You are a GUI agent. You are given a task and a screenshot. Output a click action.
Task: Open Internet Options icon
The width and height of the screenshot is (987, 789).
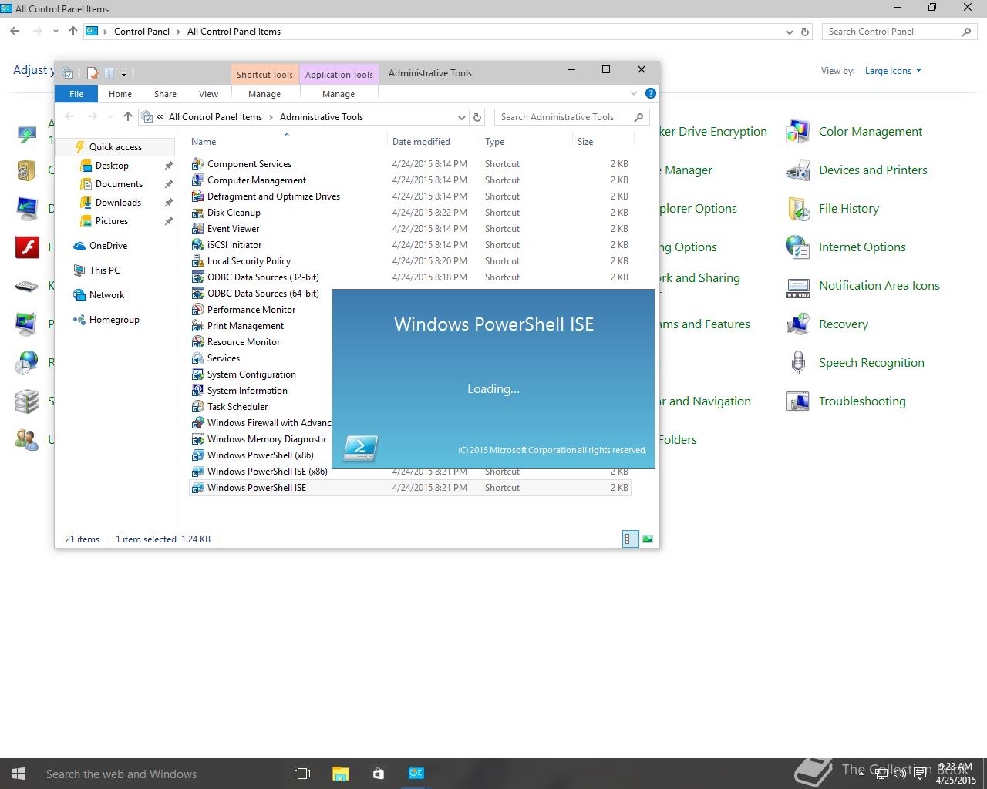pos(797,247)
